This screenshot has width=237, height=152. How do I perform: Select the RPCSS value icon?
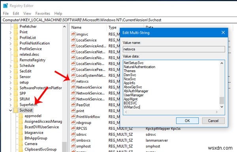coord(73,128)
